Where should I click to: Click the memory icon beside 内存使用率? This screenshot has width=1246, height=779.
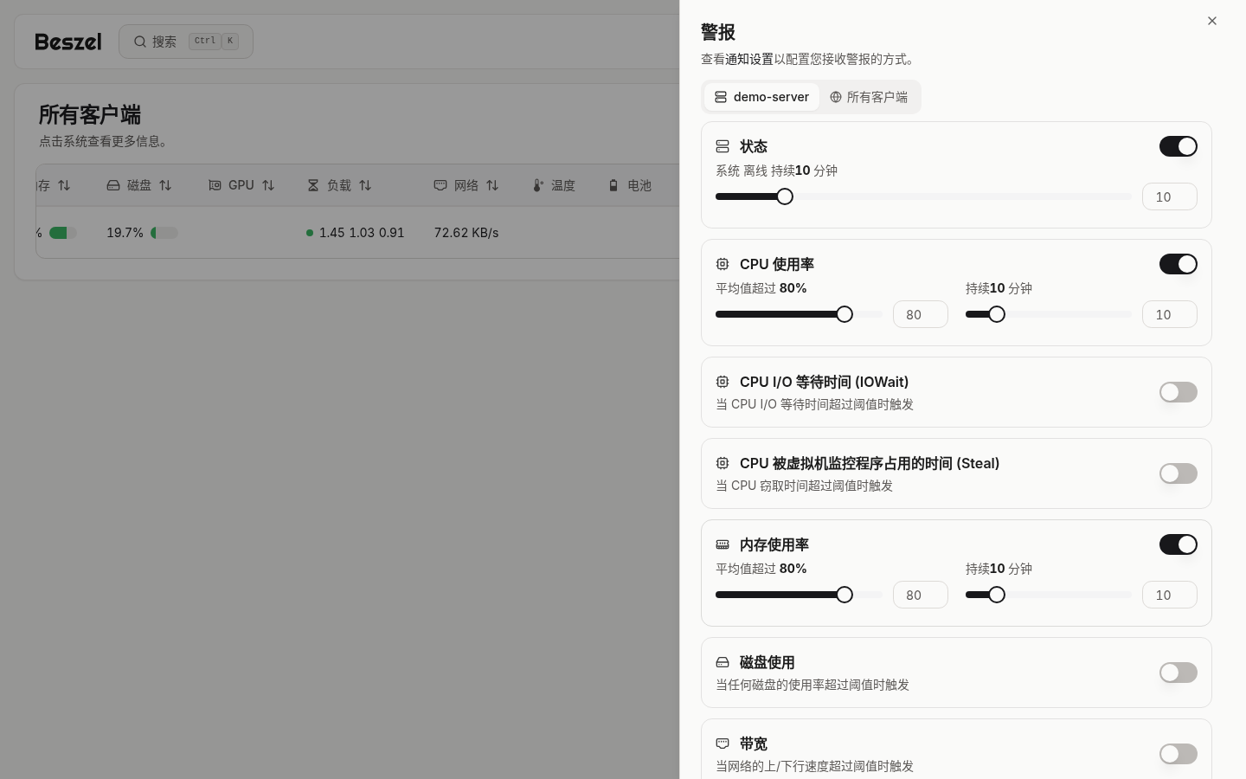coord(723,544)
